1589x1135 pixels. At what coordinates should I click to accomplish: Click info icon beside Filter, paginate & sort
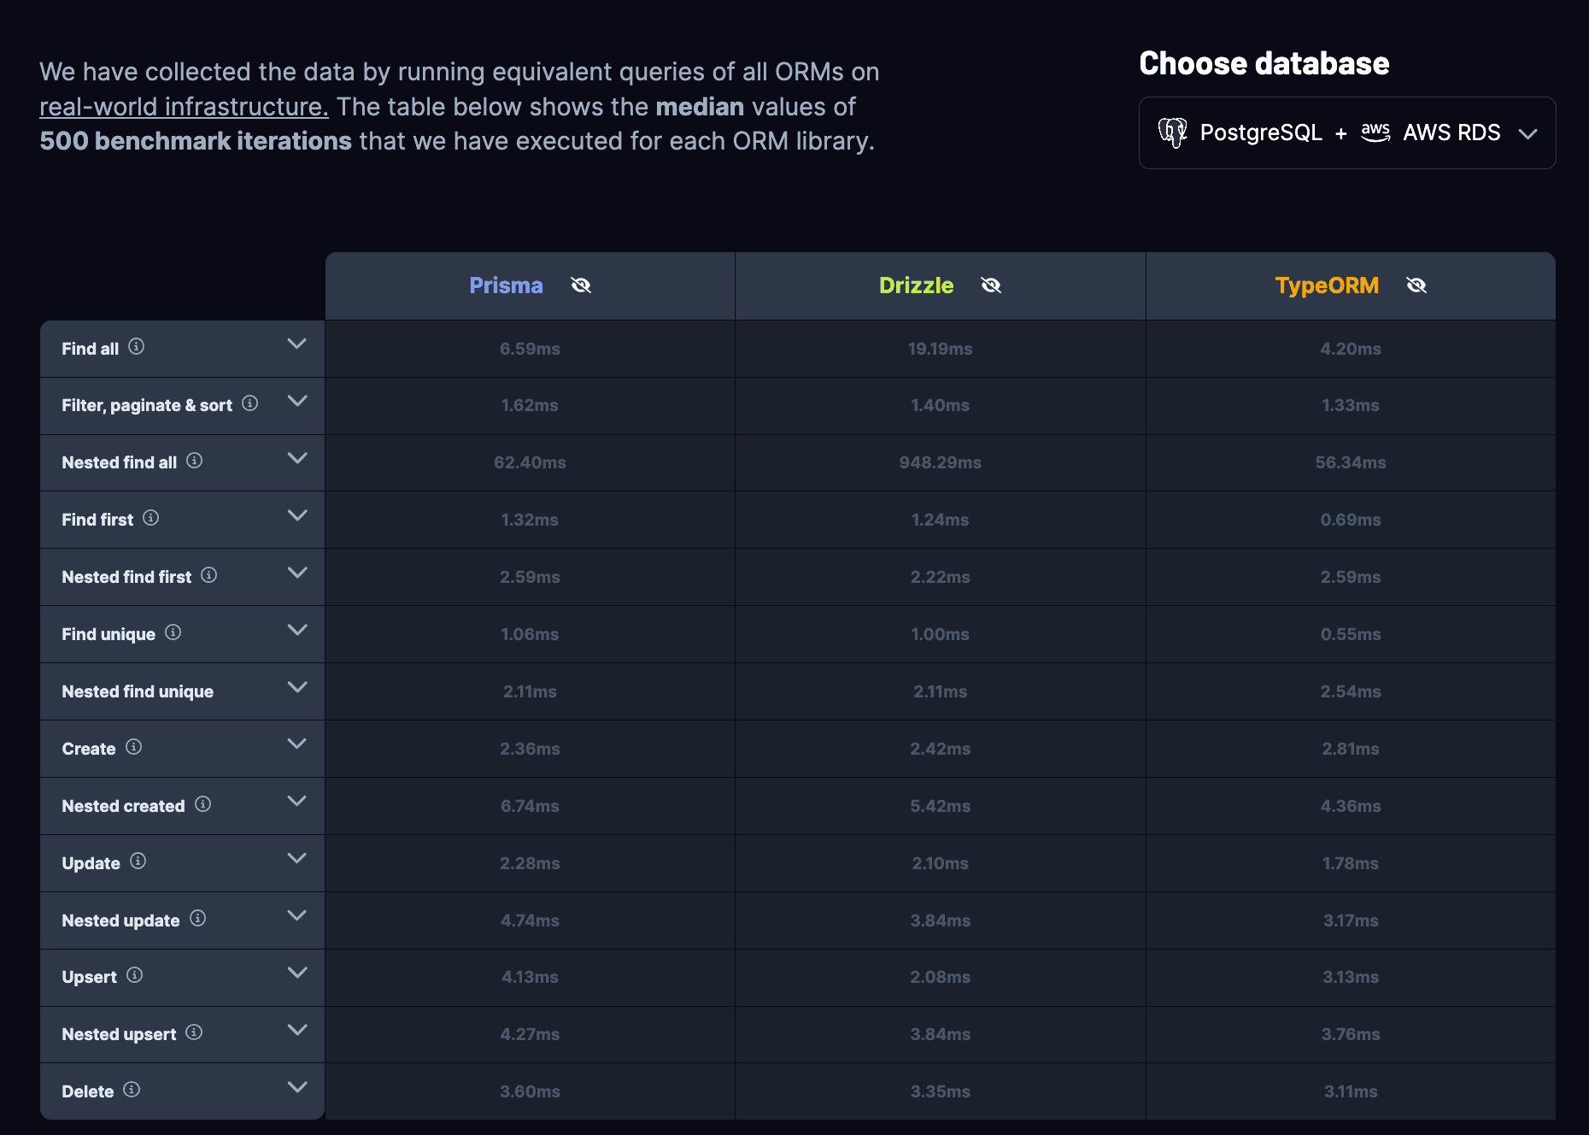click(249, 403)
